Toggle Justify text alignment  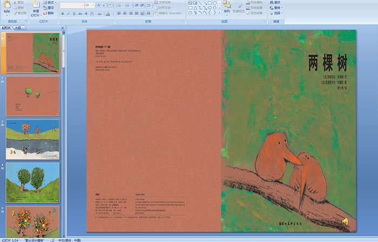[x=137, y=13]
